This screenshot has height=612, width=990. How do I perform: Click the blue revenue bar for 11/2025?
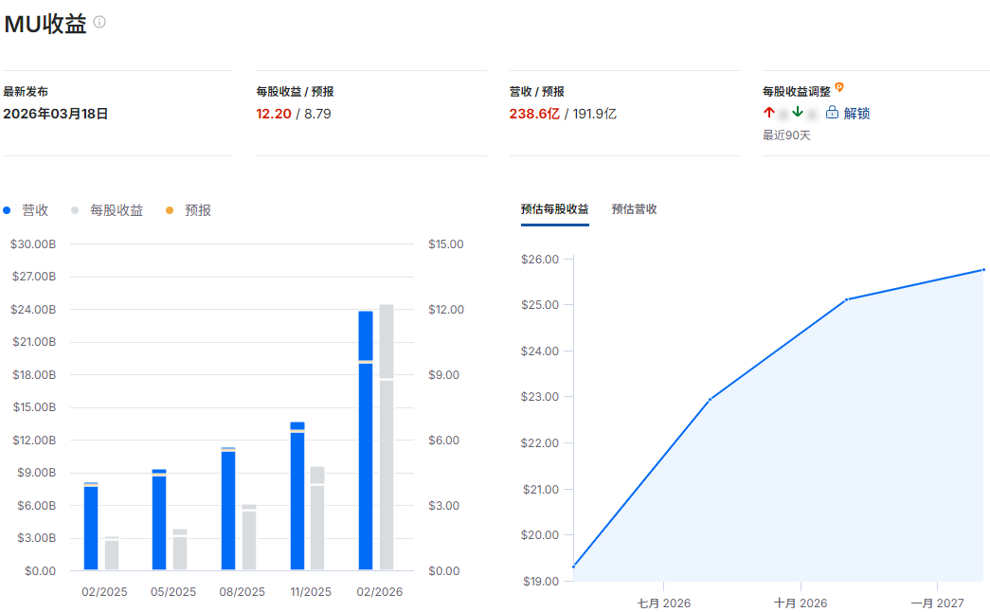(x=297, y=495)
